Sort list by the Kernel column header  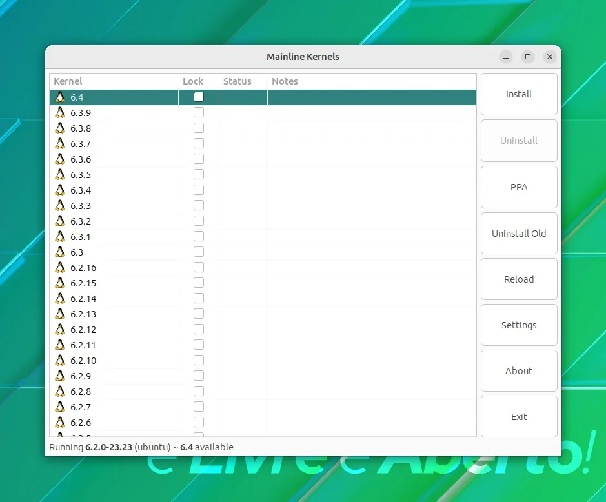coord(114,81)
